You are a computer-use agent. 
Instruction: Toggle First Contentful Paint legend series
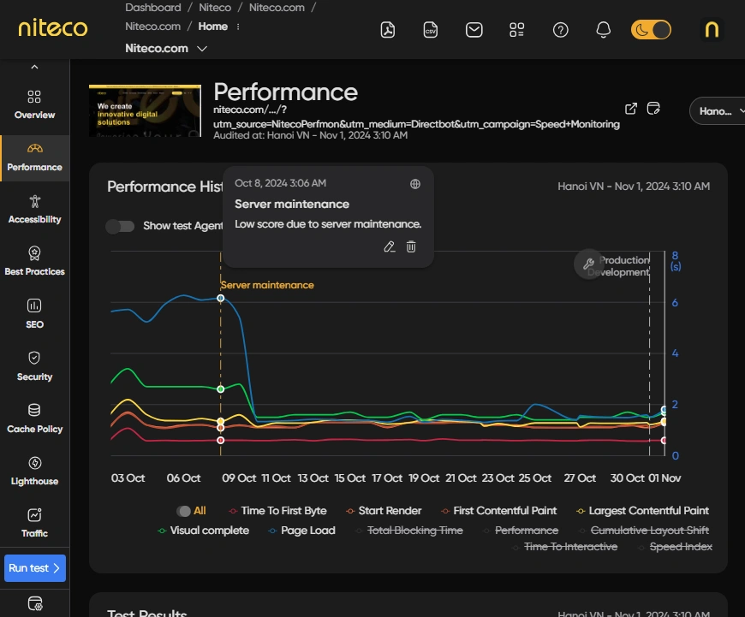point(498,511)
